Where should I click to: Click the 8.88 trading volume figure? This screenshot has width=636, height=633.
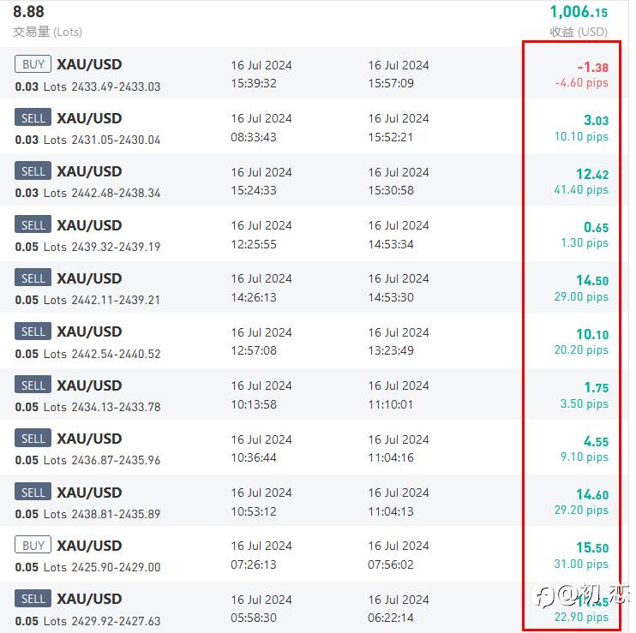[28, 12]
